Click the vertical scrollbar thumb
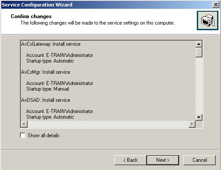This screenshot has height=170, width=221. pos(199,52)
